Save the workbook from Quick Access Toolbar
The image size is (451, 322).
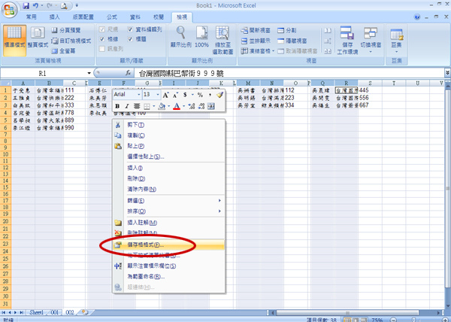coord(26,5)
